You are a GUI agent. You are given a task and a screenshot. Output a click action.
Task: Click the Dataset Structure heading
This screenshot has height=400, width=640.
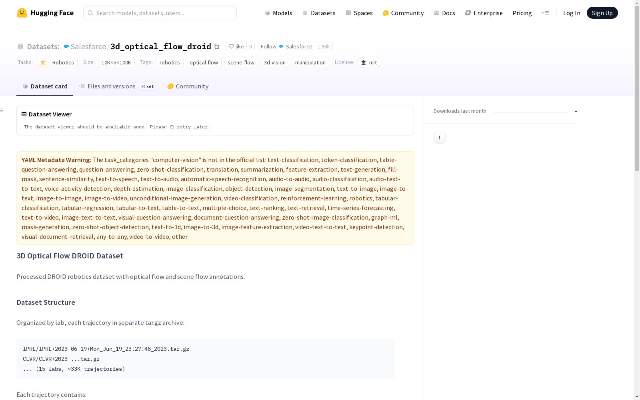tap(46, 302)
